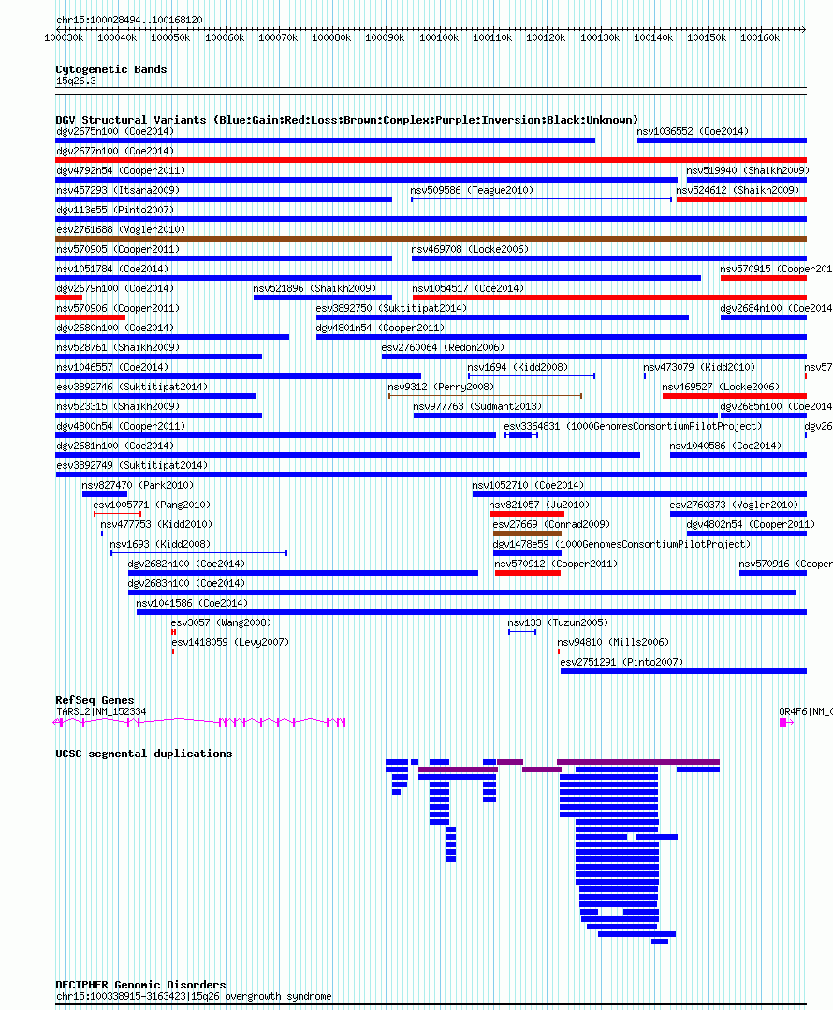Viewport: 833px width, 1010px height.
Task: Select variant esv3892746 (Suktitipat2014)
Action: (x=131, y=388)
